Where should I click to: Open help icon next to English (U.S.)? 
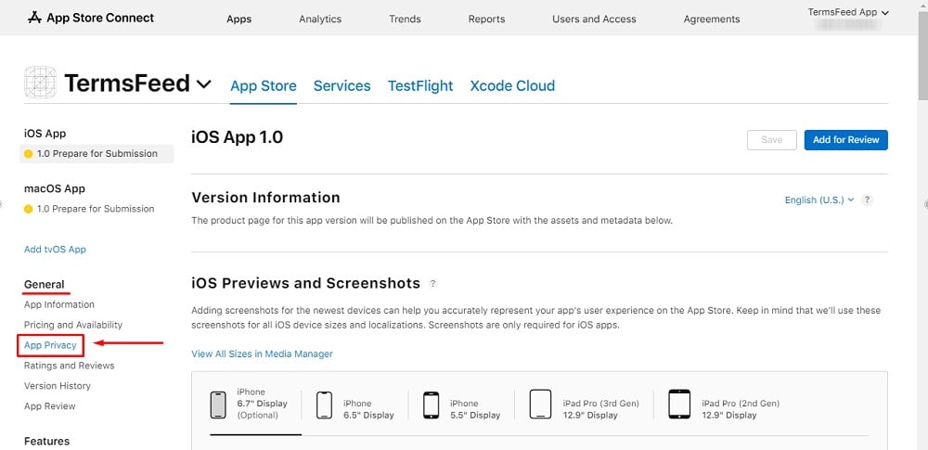[x=867, y=200]
